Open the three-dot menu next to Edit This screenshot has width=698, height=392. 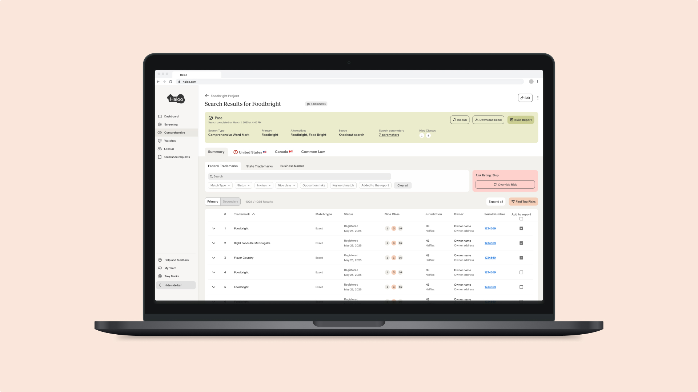538,98
